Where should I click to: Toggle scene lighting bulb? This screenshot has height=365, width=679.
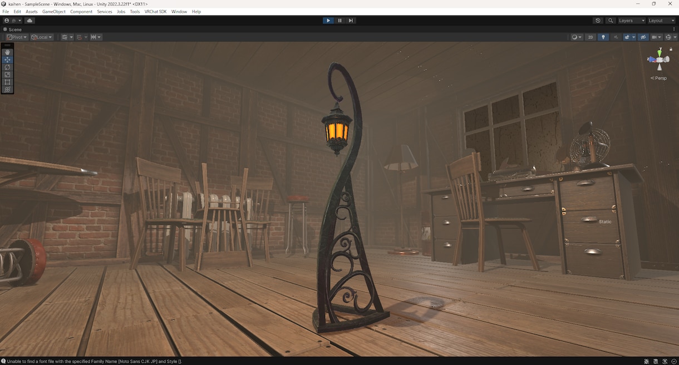pos(603,37)
